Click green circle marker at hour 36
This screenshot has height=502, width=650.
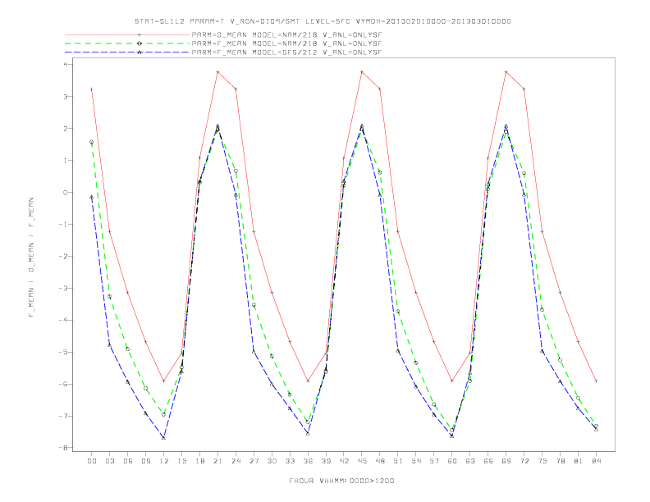[x=308, y=422]
